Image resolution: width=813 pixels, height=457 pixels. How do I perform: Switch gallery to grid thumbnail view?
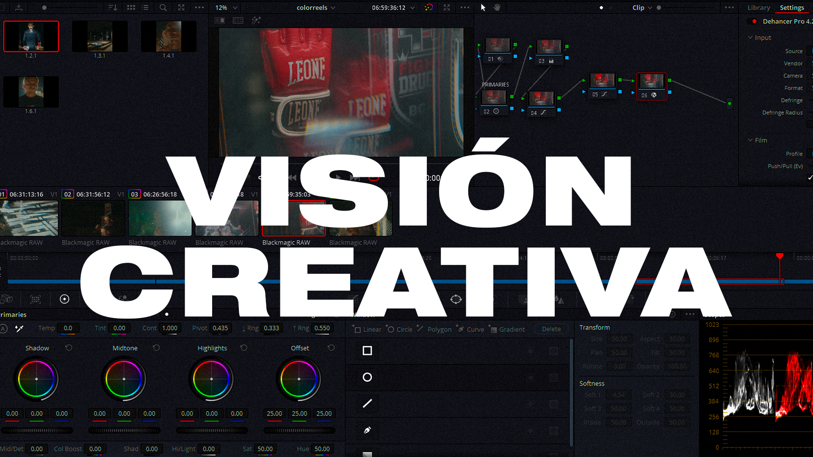131,8
